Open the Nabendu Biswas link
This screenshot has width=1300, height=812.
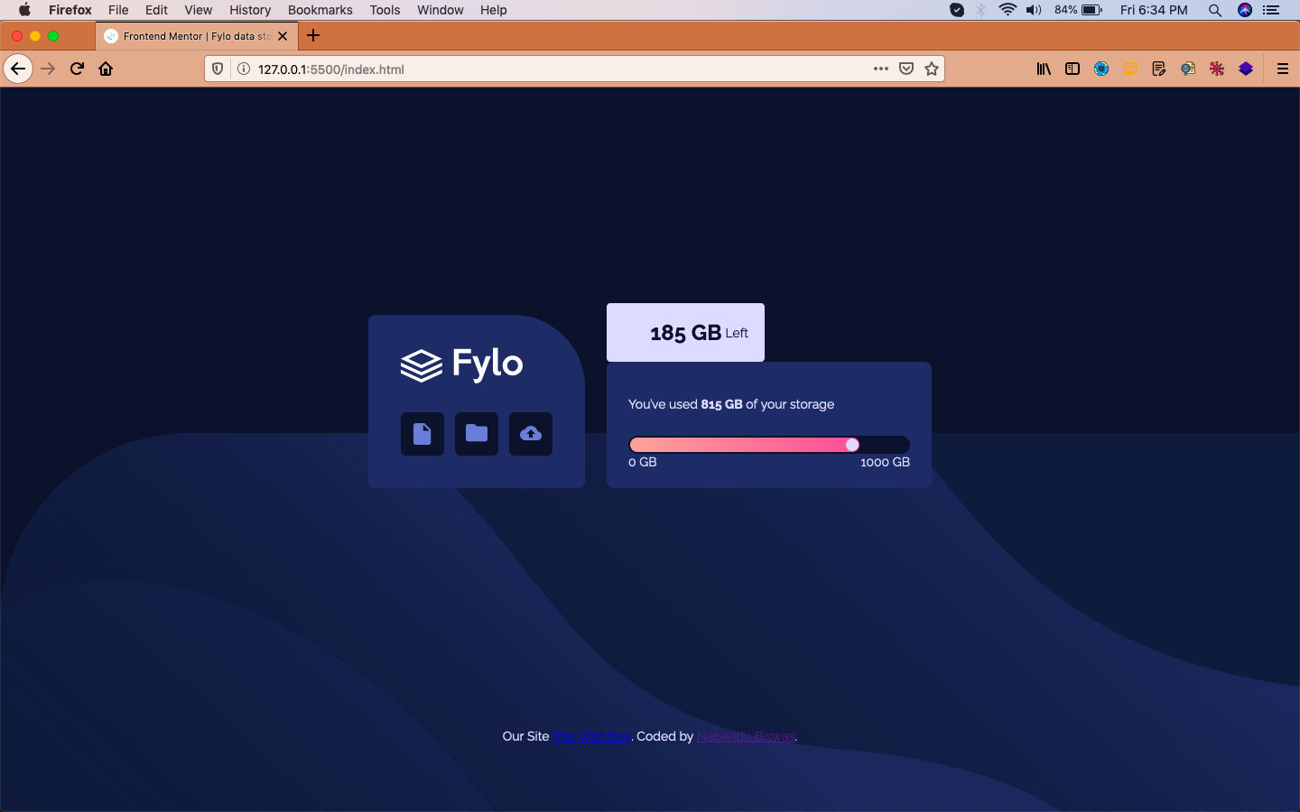(x=746, y=736)
